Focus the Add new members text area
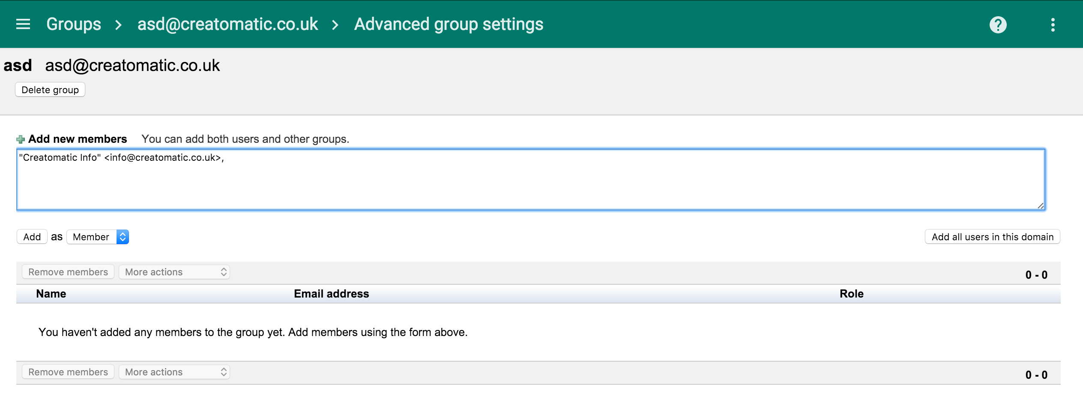Screen dimensions: 1083x401 click(531, 180)
